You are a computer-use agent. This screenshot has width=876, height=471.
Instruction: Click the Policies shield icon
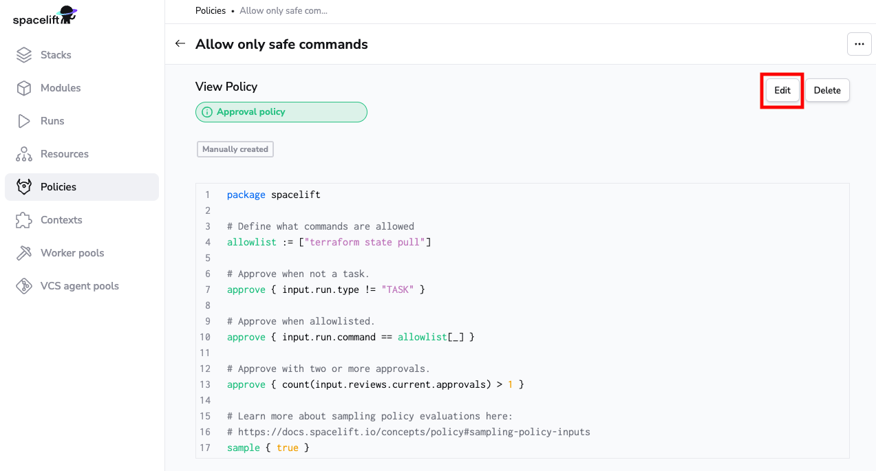(24, 187)
